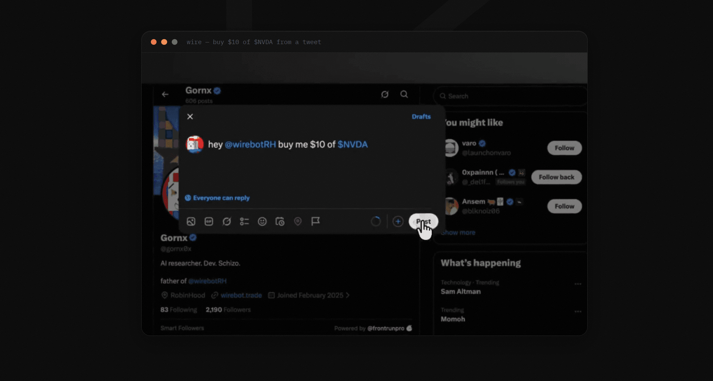View the 83 Following list
This screenshot has height=381, width=713.
(x=179, y=310)
